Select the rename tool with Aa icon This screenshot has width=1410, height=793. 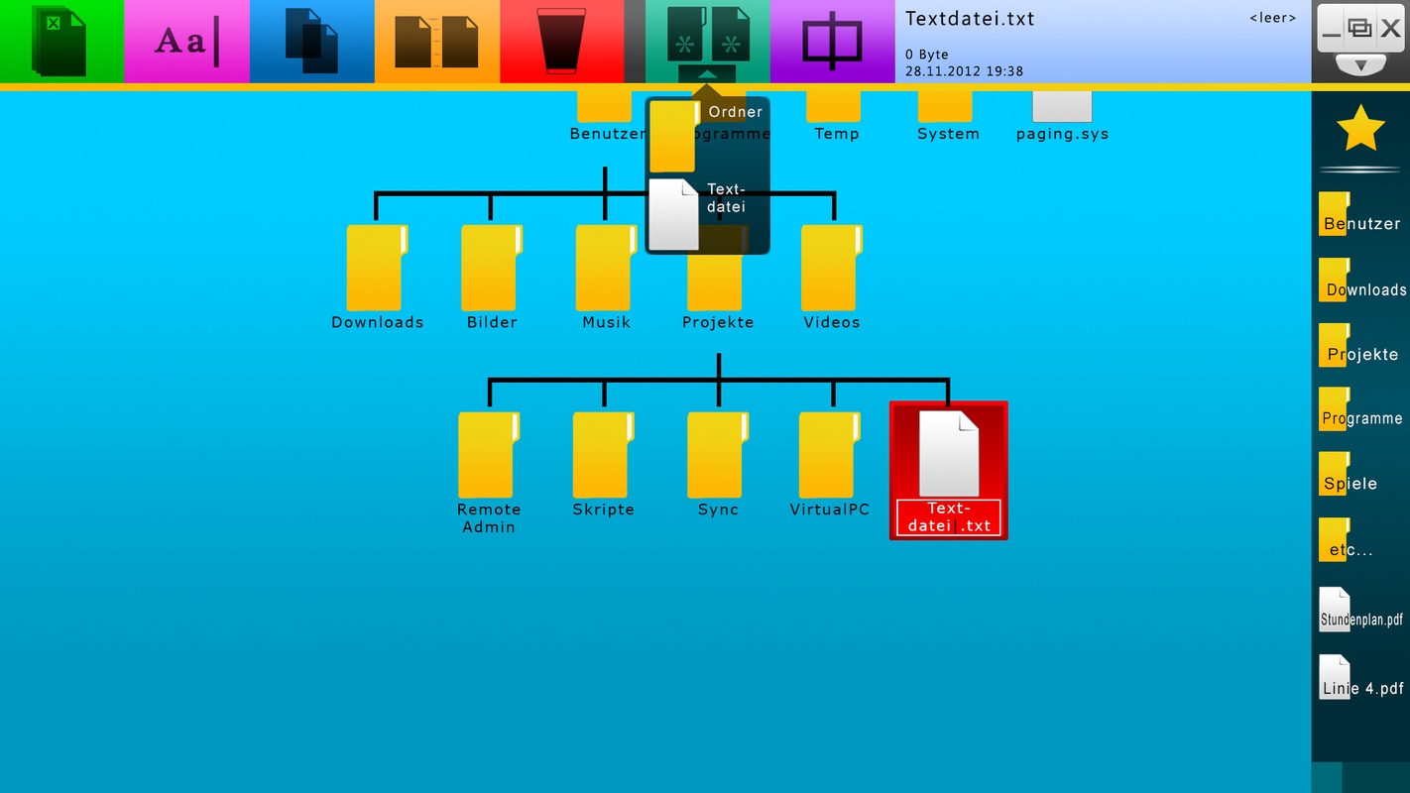(x=186, y=42)
